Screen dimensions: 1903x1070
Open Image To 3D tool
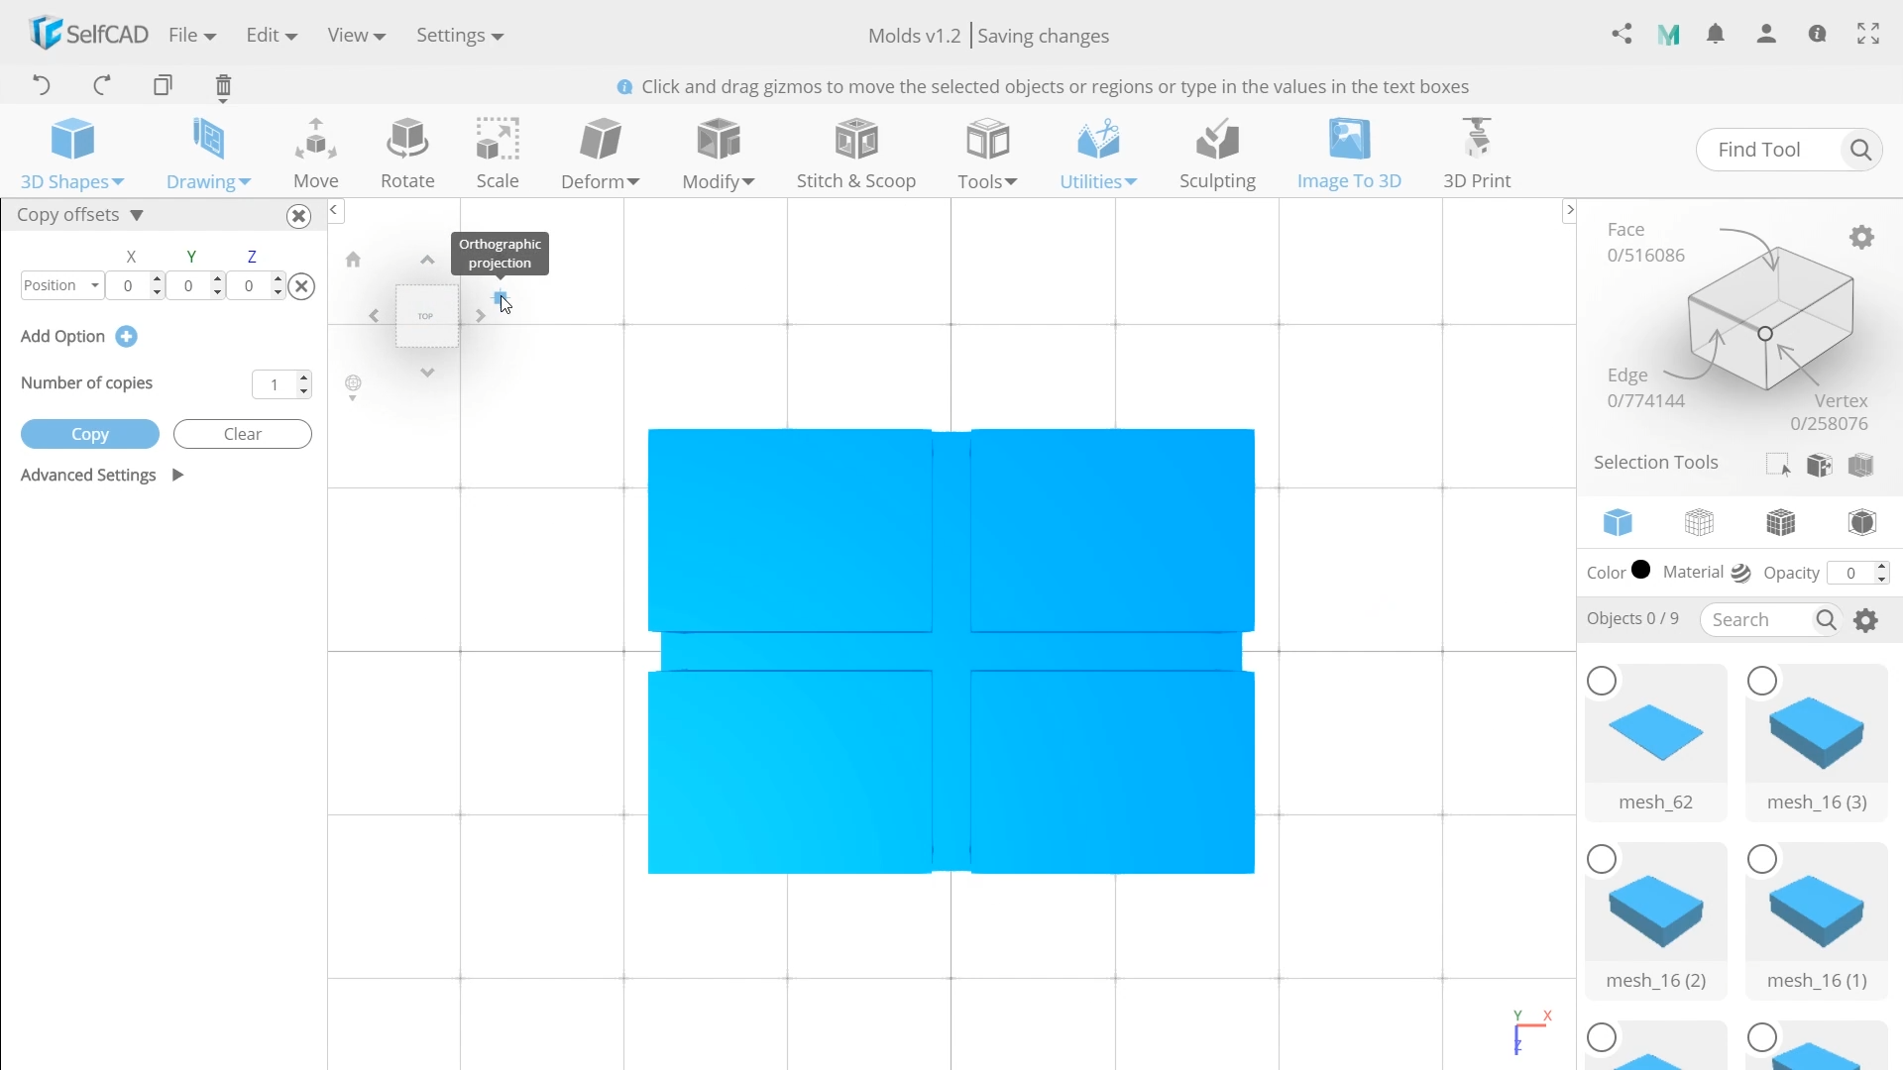pos(1350,153)
